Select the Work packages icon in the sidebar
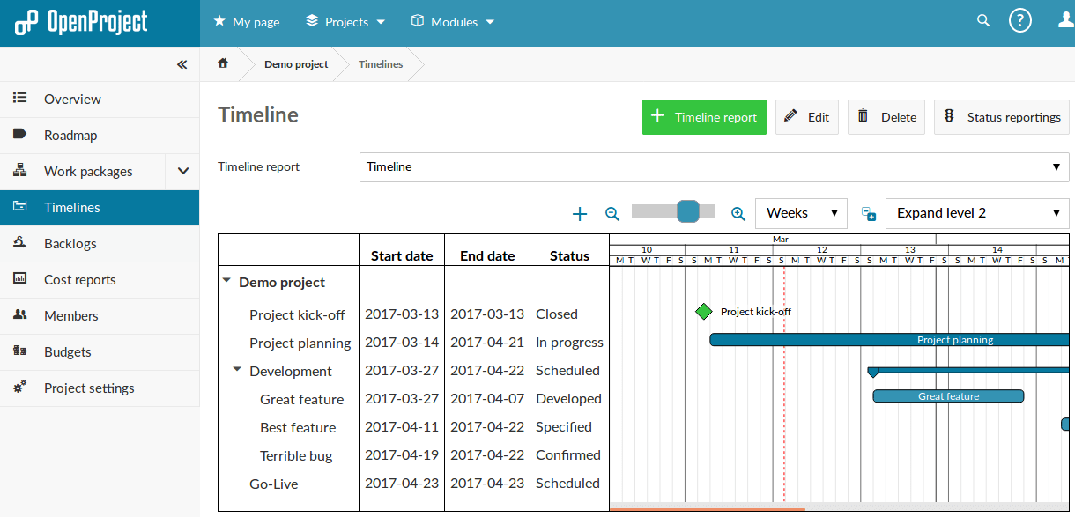Screen dimensions: 1075x517 (20, 171)
